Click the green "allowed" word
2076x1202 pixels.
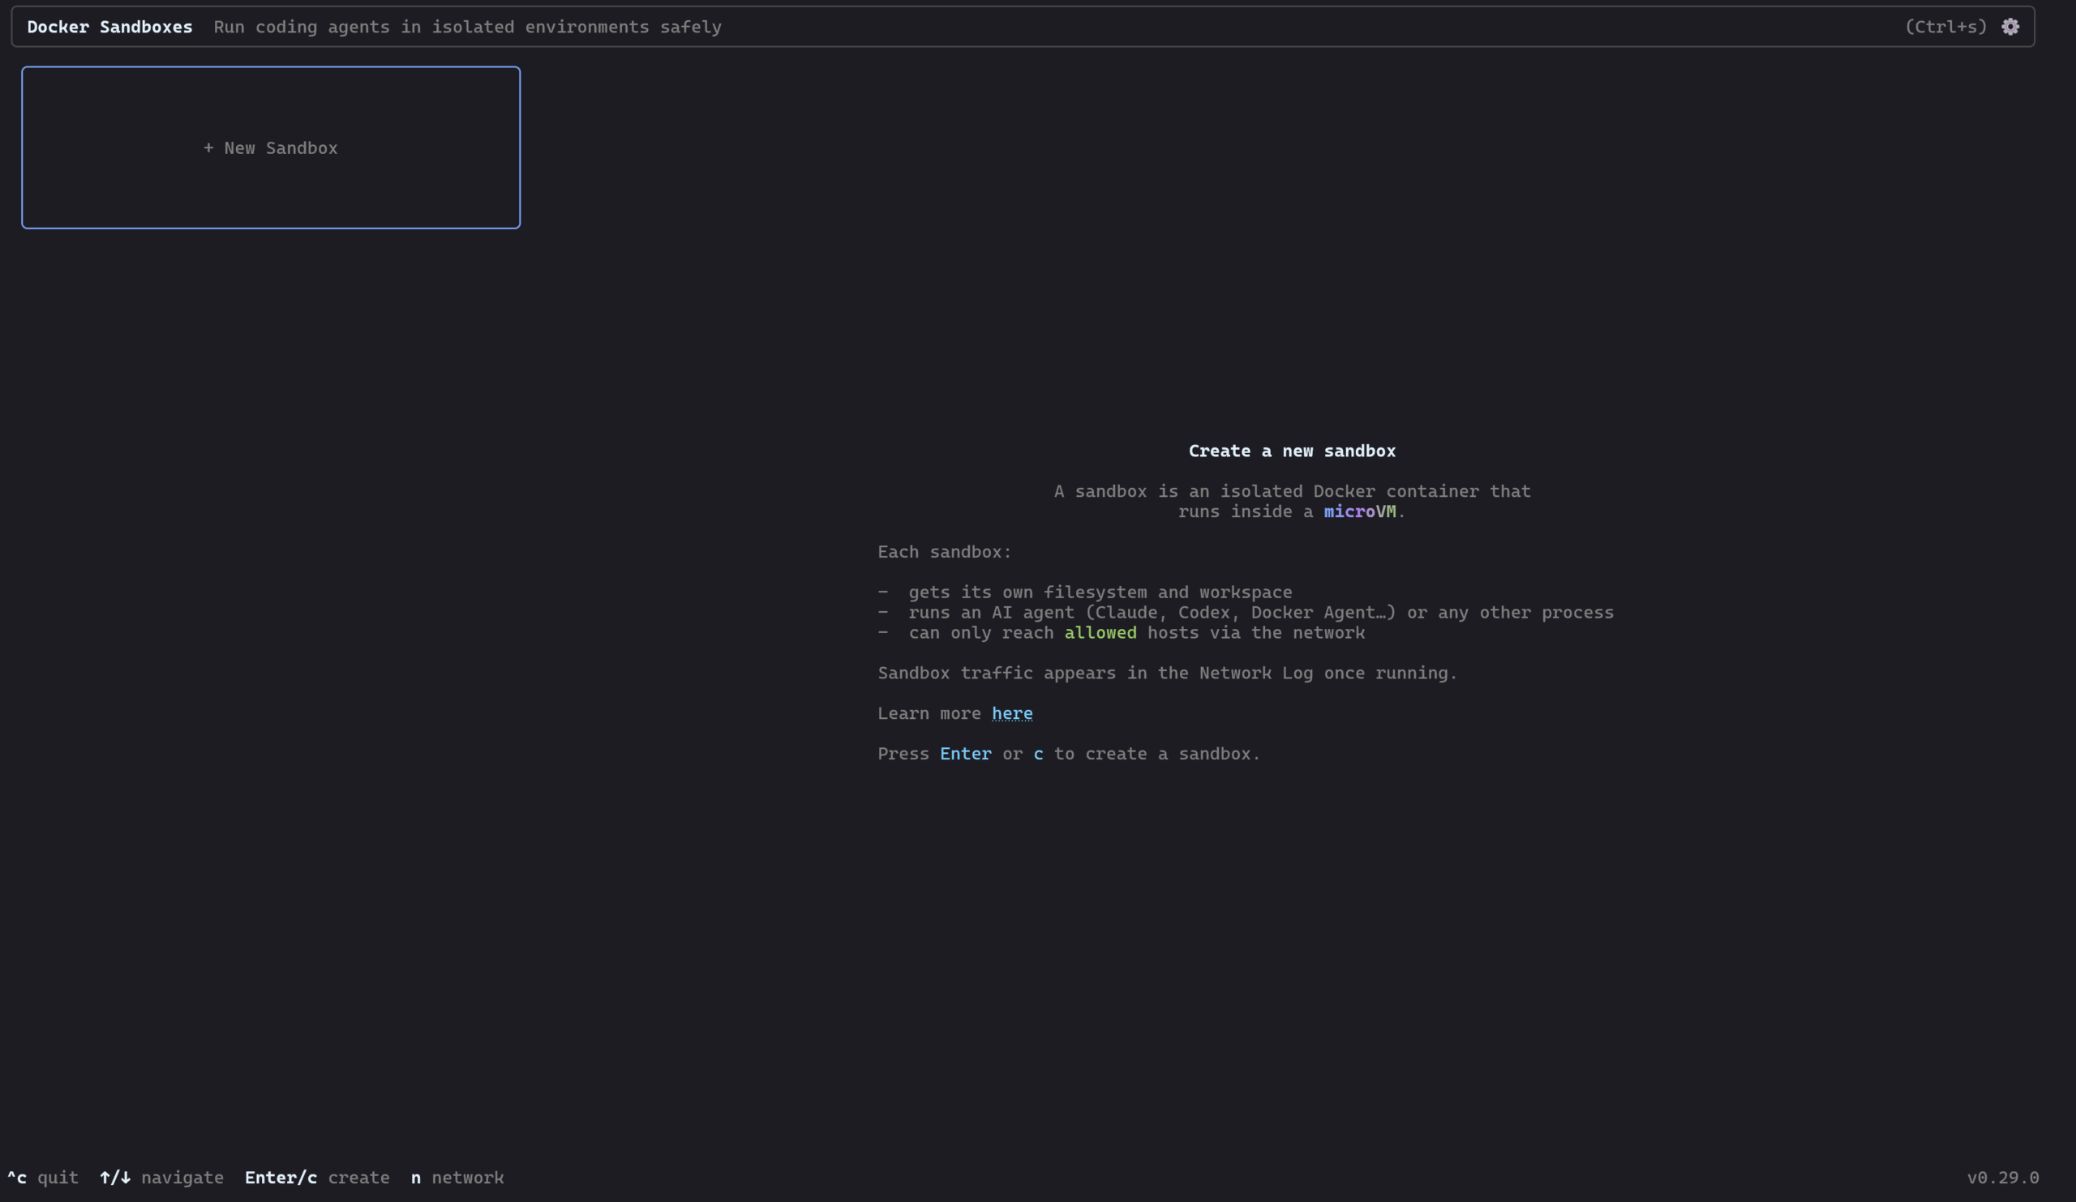click(1100, 632)
